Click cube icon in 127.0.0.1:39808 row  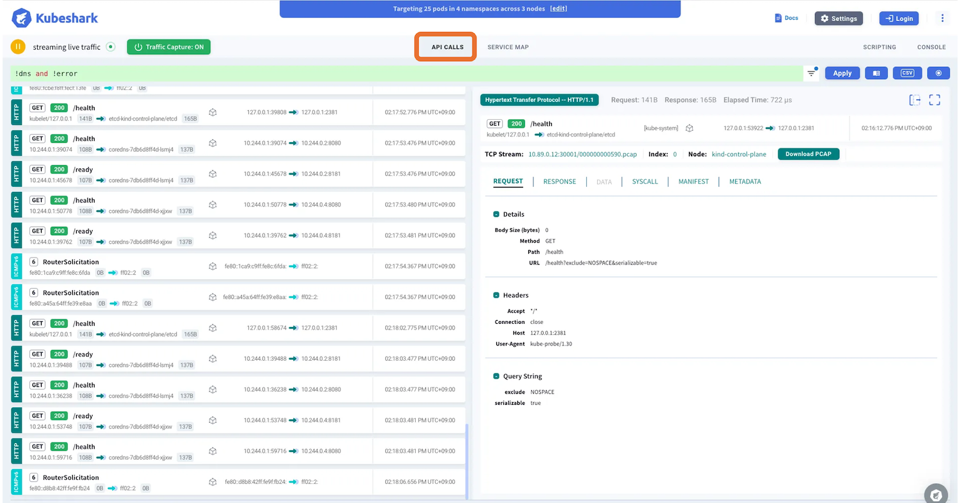pyautogui.click(x=213, y=112)
